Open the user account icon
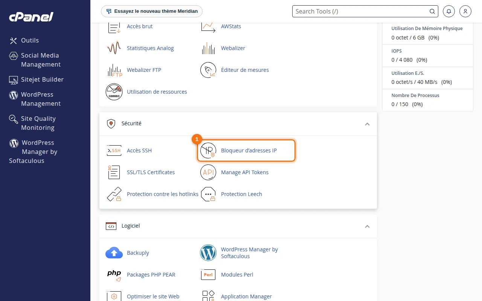This screenshot has width=482, height=301. [x=465, y=11]
